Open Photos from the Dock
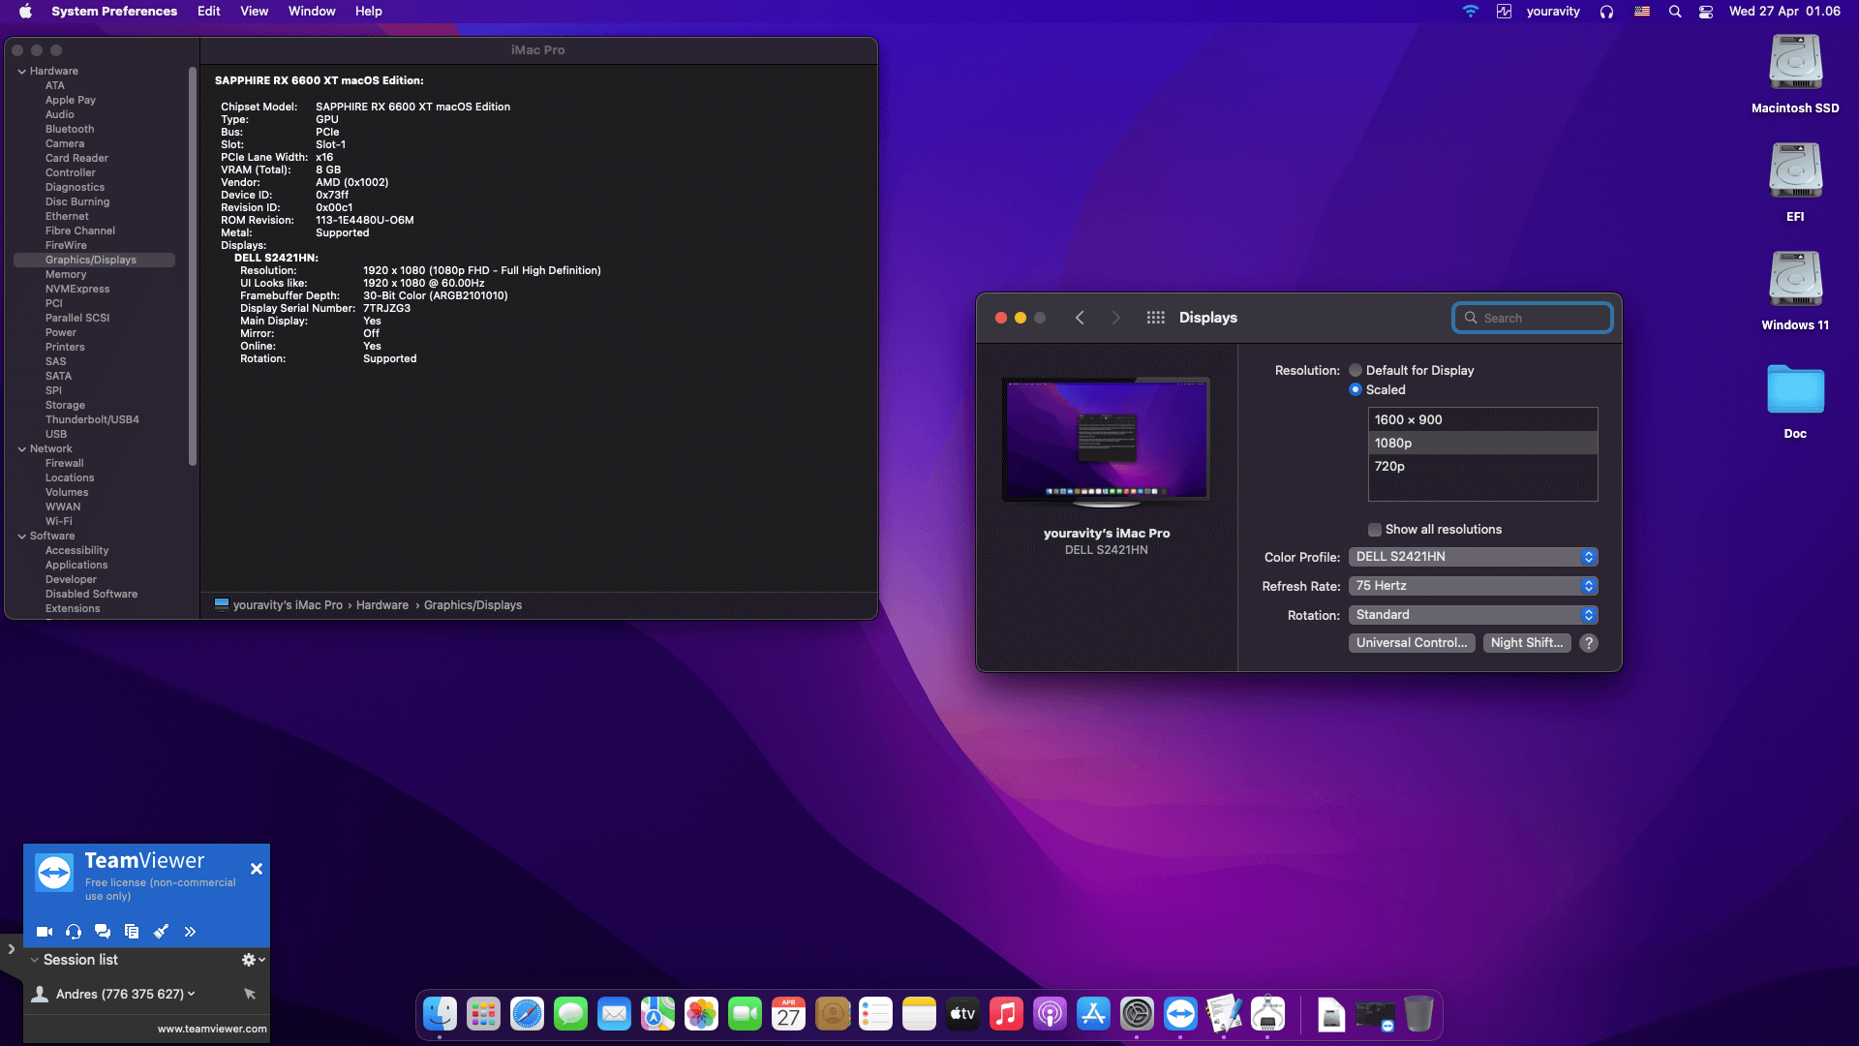1859x1046 pixels. pyautogui.click(x=702, y=1014)
